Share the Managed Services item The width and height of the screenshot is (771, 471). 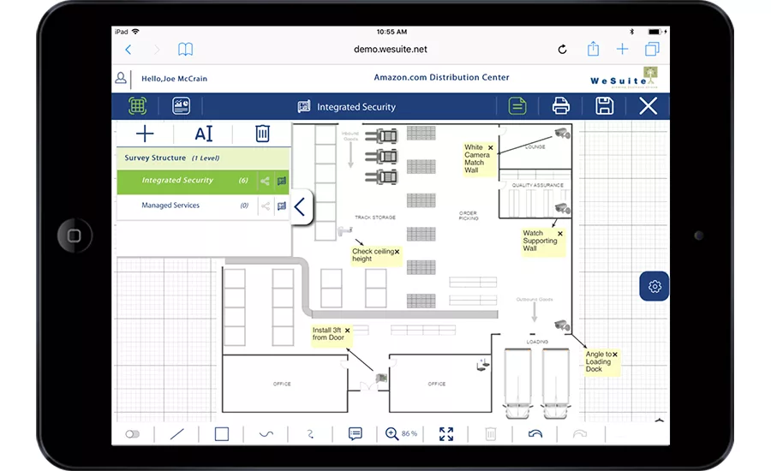(x=265, y=206)
